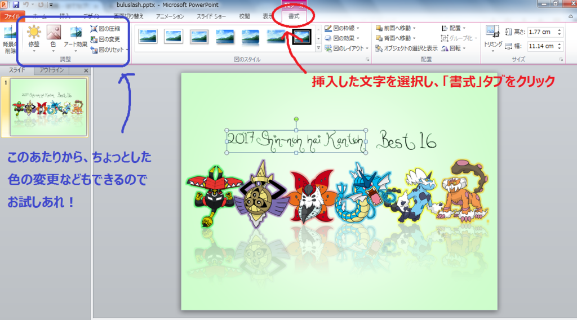Apply the second picture style with white frame
This screenshot has width=577, height=320.
[x=174, y=37]
